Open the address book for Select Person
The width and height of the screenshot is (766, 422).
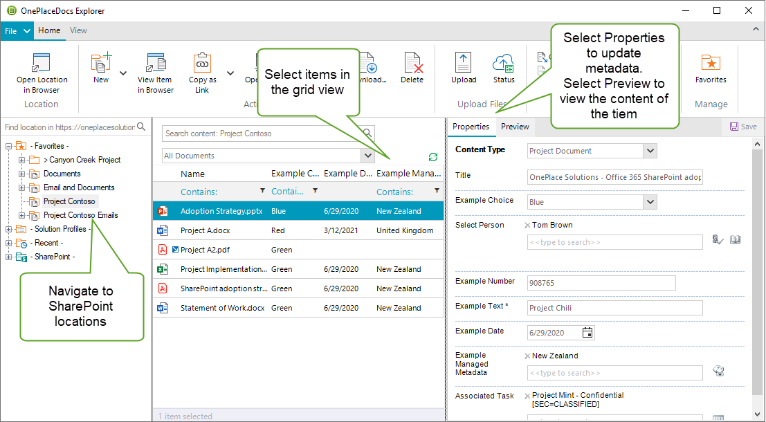[736, 239]
